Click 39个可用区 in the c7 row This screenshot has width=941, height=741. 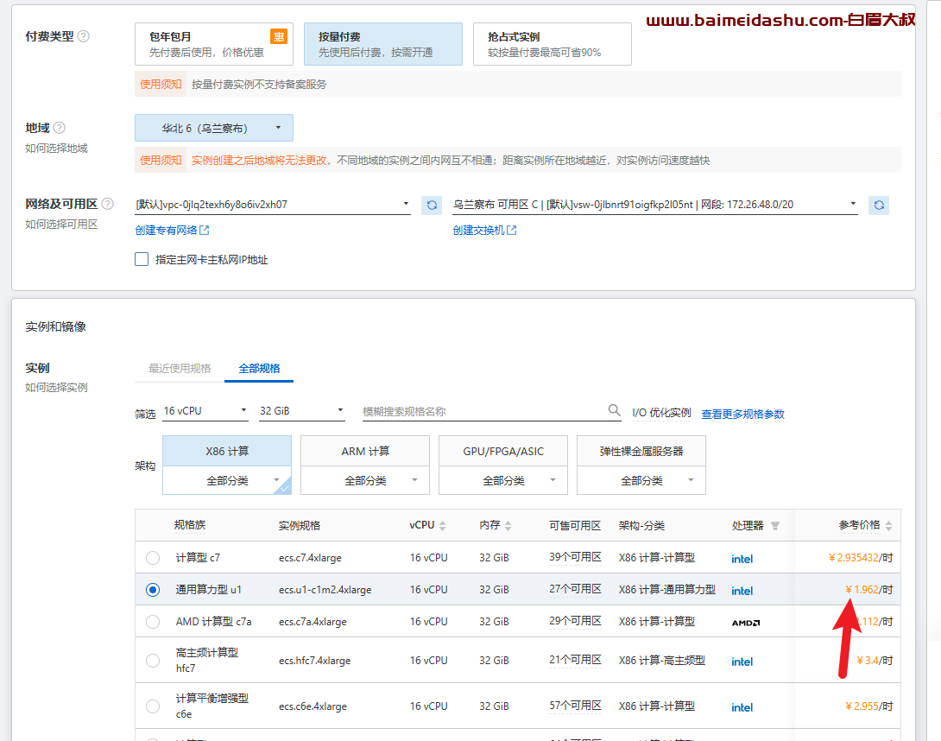(x=575, y=557)
